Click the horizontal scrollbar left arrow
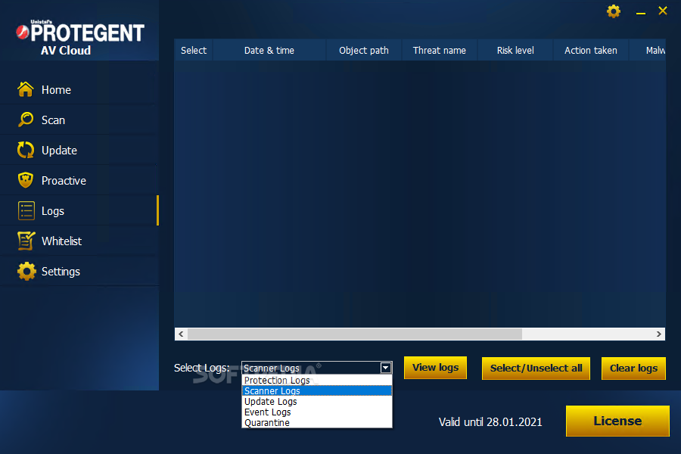The image size is (681, 454). tap(181, 334)
